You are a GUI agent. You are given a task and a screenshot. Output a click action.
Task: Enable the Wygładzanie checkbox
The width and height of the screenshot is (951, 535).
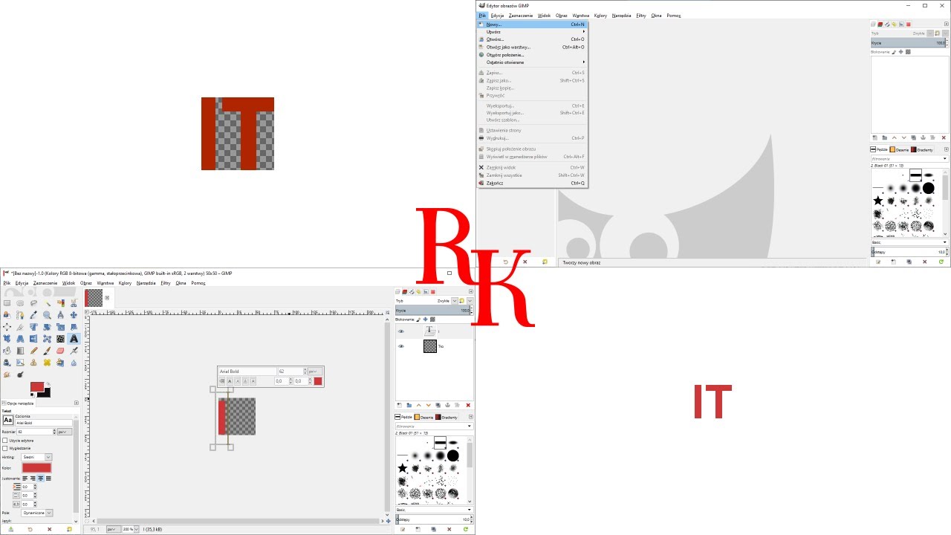point(5,448)
